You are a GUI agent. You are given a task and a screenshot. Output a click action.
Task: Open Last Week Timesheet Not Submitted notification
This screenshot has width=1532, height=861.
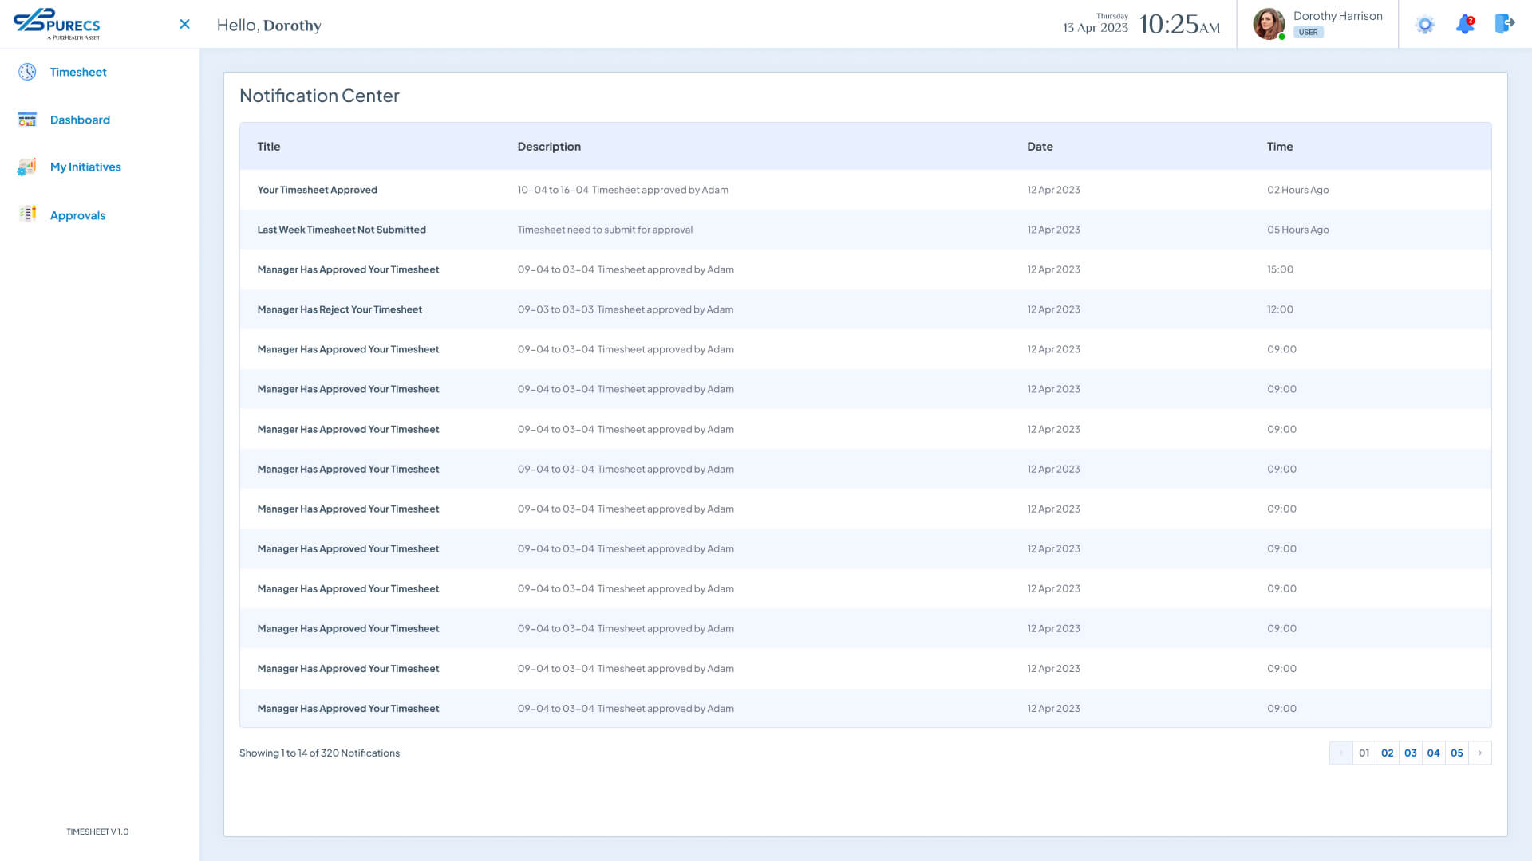tap(342, 230)
